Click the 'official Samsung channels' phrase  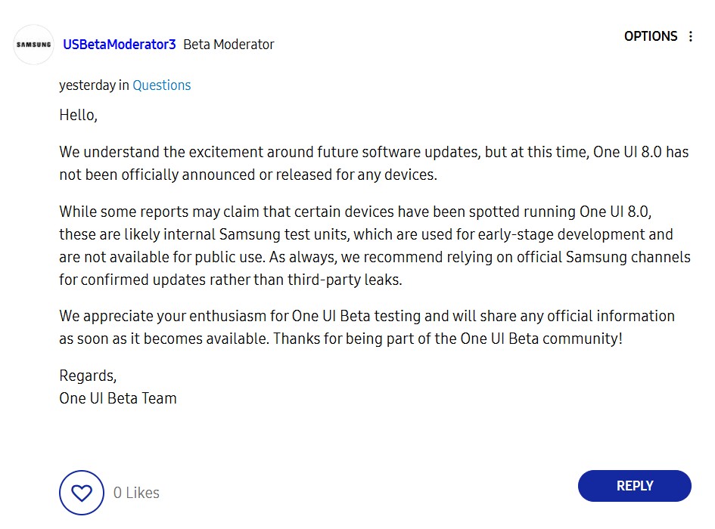coord(604,257)
